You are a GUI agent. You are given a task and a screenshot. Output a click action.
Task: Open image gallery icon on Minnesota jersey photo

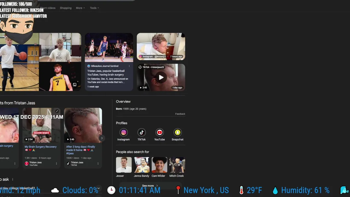(x=75, y=85)
